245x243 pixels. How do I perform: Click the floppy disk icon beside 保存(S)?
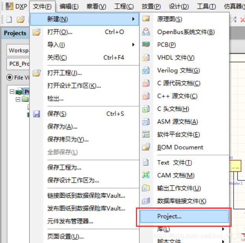point(37,114)
